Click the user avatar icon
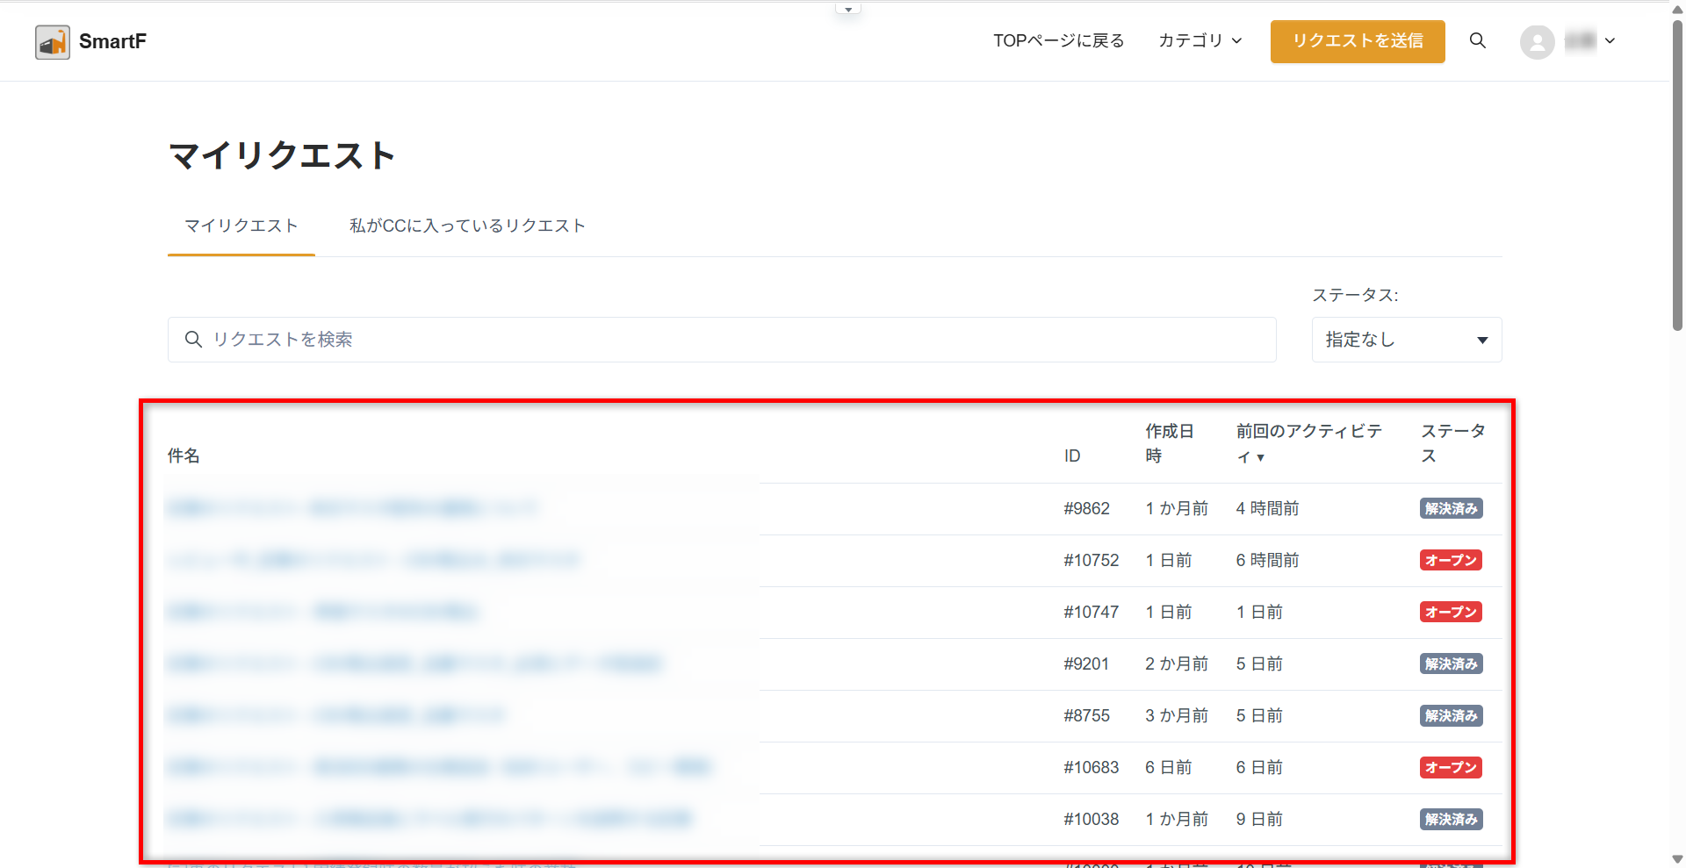Image resolution: width=1686 pixels, height=868 pixels. click(x=1537, y=41)
